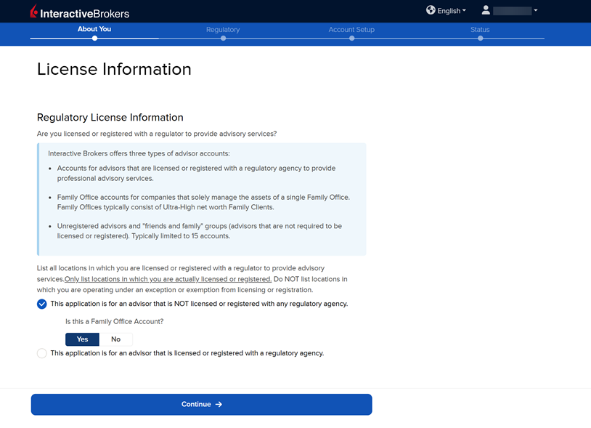The image size is (591, 428).
Task: Choose No for Family Office Account
Action: (x=115, y=339)
